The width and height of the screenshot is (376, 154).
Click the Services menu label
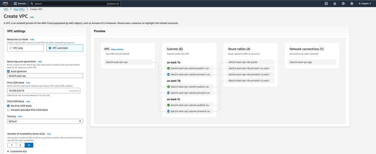tap(22, 4)
